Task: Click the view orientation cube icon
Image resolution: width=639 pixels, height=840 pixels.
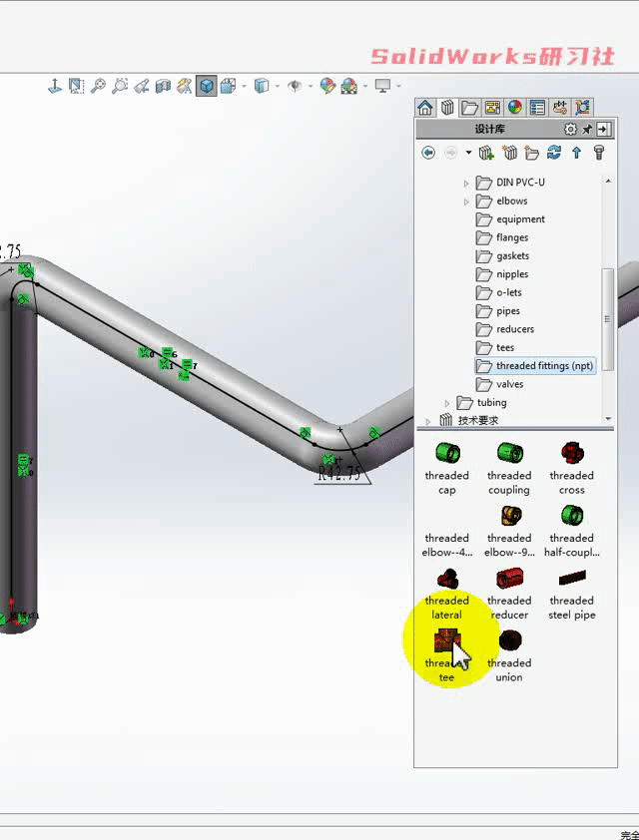Action: coord(228,86)
